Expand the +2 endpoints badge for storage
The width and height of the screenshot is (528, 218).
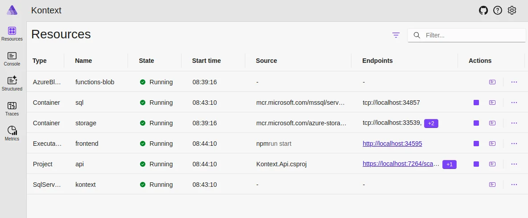click(431, 123)
